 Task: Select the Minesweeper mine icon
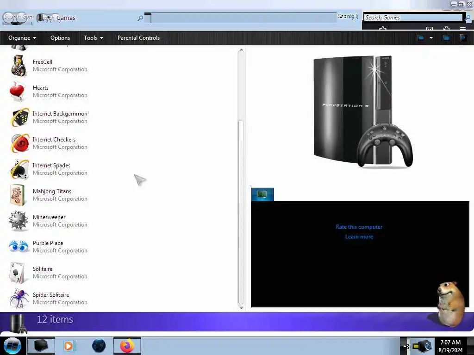(19, 220)
